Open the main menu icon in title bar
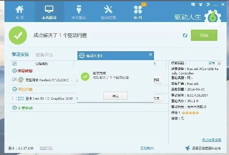 (208, 4)
